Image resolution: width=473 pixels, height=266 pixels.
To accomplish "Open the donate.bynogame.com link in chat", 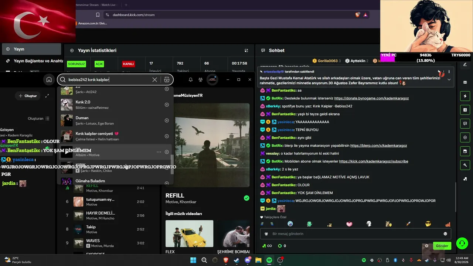I will pyautogui.click(x=371, y=98).
